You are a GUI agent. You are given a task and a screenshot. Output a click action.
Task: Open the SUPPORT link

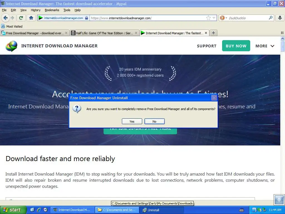pyautogui.click(x=207, y=46)
